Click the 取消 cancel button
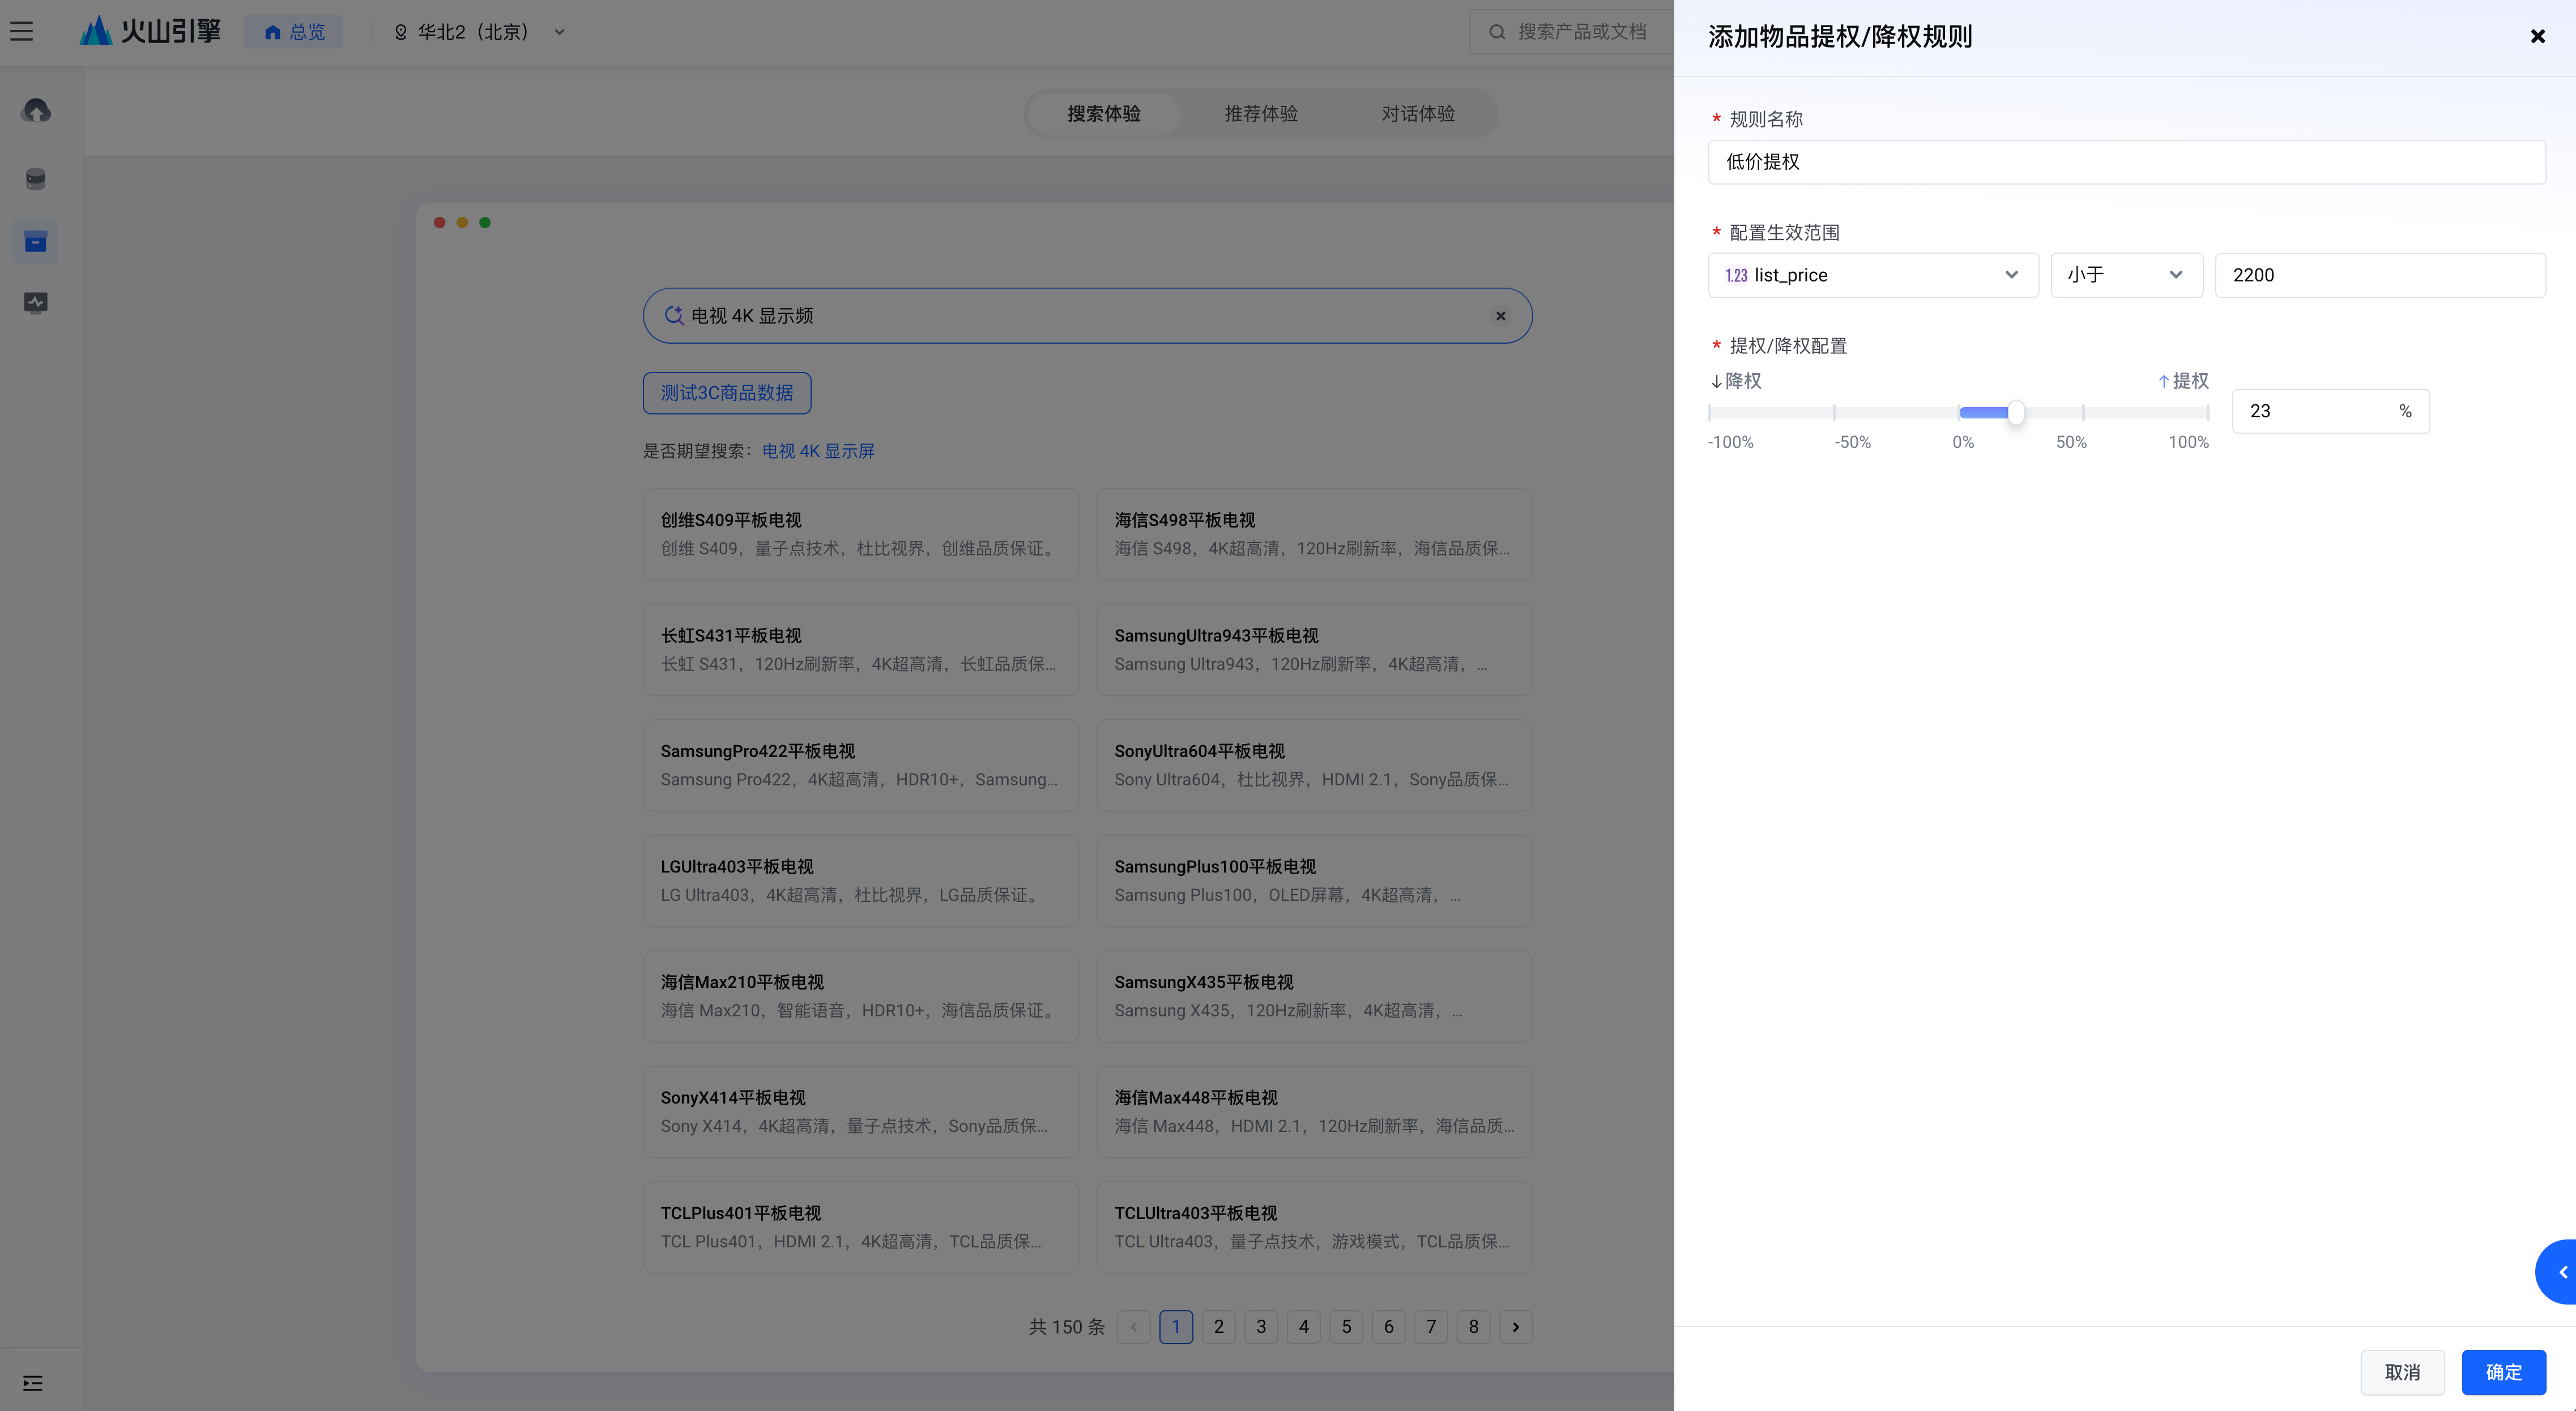The height and width of the screenshot is (1411, 2576). [2402, 1372]
